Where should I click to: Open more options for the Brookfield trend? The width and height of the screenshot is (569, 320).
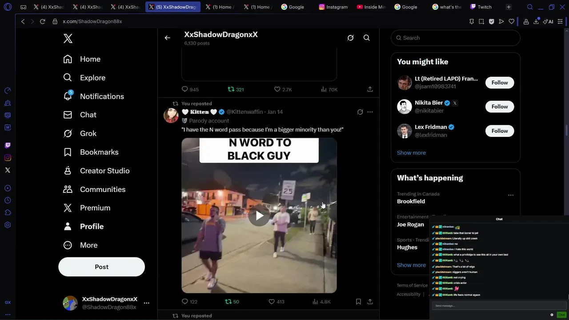click(511, 195)
